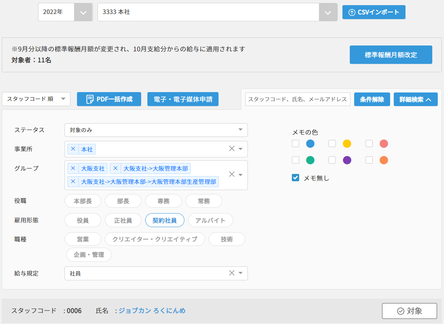
Task: Open the 3333 本社 office dropdown
Action: click(x=217, y=12)
